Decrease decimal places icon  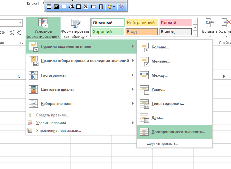coord(19,33)
